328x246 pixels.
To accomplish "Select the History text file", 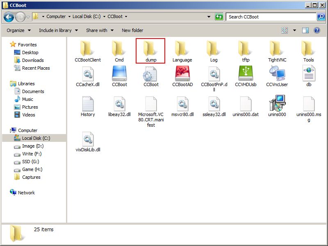I will coord(88,107).
